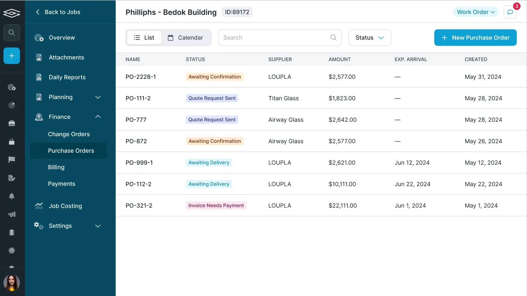Open the Payments page
Viewport: 527px width, 296px height.
pyautogui.click(x=62, y=184)
